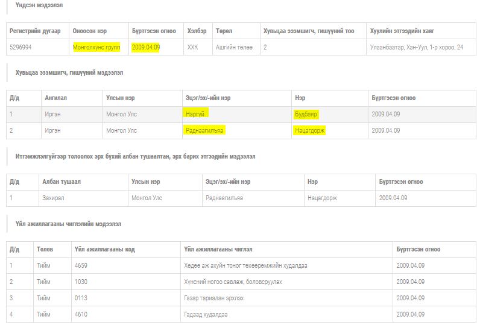Select the Газар тариалан эрхлэх activity

pos(215,298)
